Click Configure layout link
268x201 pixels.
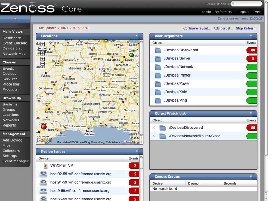point(197,29)
